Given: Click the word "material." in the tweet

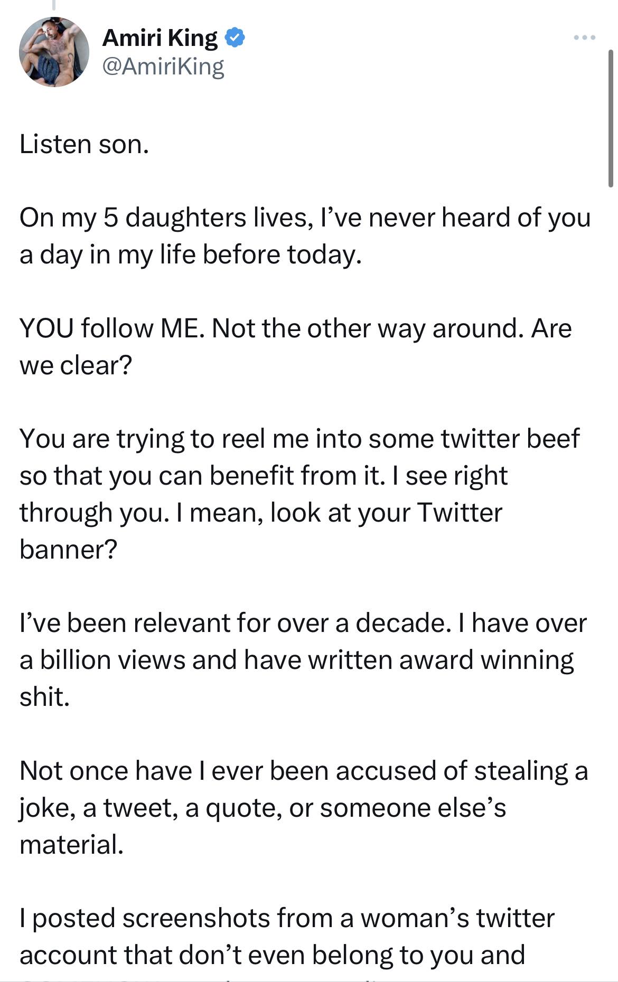Looking at the screenshot, I should 71,844.
